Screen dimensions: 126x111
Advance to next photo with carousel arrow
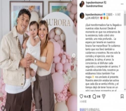point(74,55)
